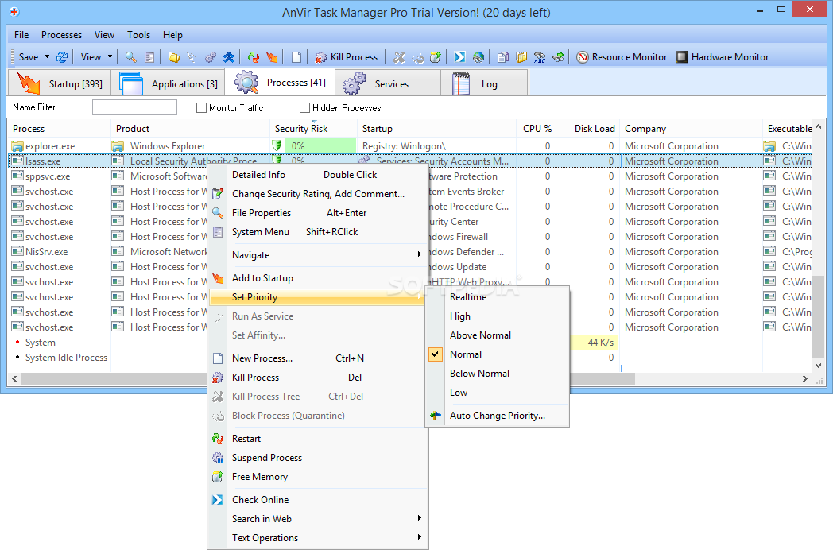Choose Below Normal priority

coord(498,374)
